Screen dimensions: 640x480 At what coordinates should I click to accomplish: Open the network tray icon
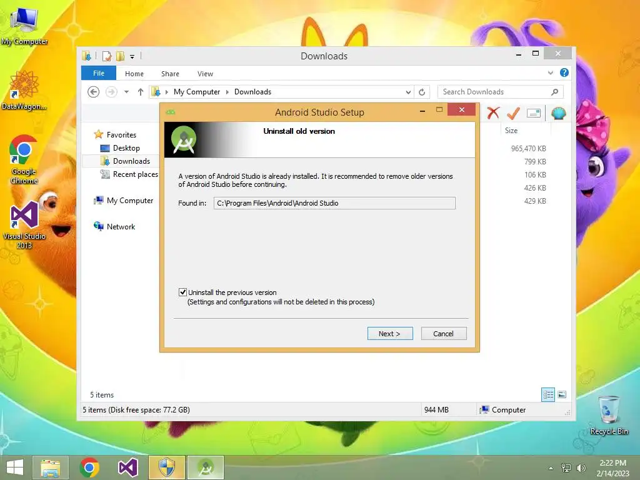(566, 468)
